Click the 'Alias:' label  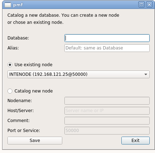click(13, 48)
